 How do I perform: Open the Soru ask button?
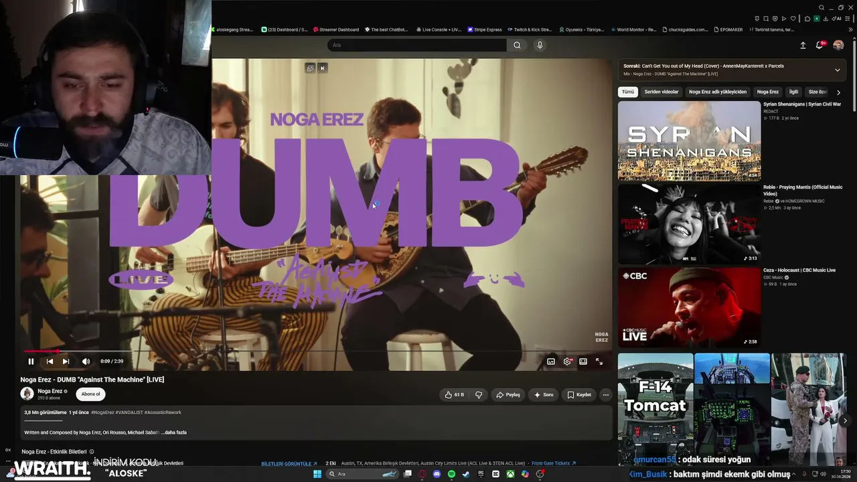[543, 395]
